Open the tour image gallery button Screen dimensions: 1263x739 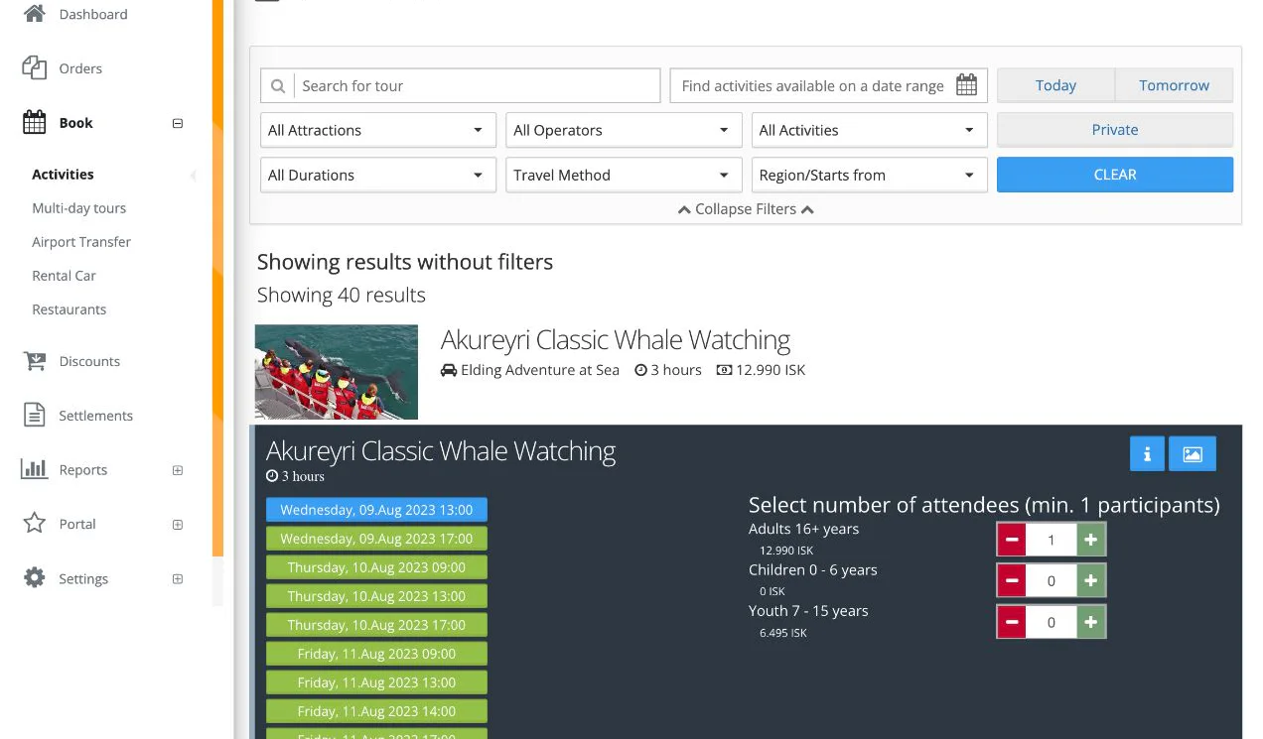[x=1193, y=454]
